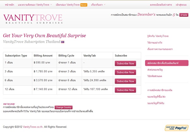
Task: Open the ของขวัญที่ได้รับ sidebar link
Action: 156,103
